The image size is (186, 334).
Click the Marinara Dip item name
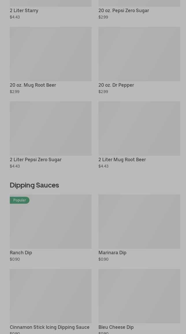coord(112,253)
